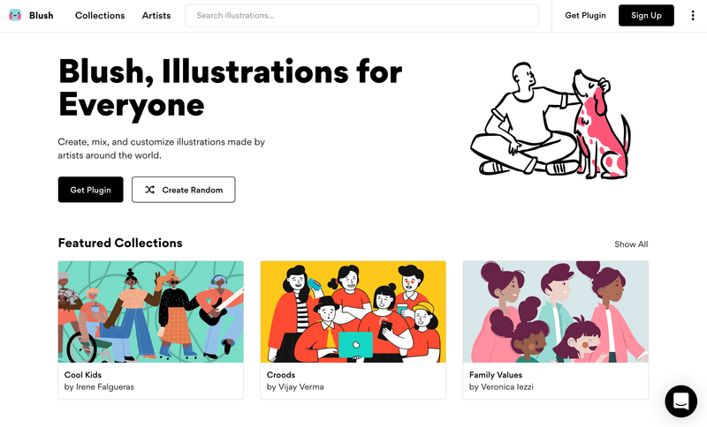The width and height of the screenshot is (707, 427).
Task: Open the Croods collection thumbnail
Action: [353, 311]
